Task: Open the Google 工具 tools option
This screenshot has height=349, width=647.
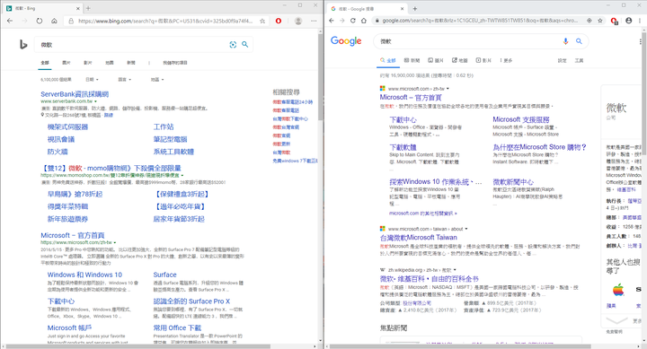Action: click(x=579, y=60)
